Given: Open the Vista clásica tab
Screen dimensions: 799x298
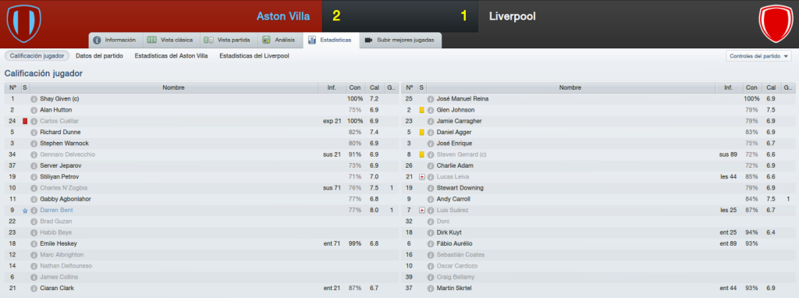Looking at the screenshot, I should [x=169, y=40].
